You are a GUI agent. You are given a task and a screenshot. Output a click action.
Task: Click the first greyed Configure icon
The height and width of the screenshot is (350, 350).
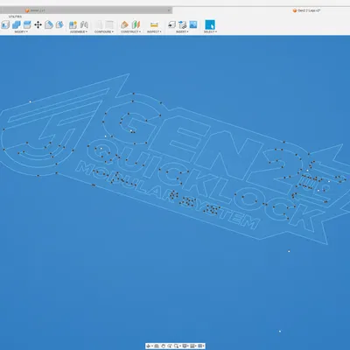click(99, 24)
